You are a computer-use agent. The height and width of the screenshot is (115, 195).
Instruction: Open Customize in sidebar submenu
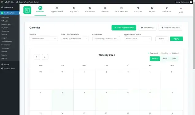pos(5,48)
